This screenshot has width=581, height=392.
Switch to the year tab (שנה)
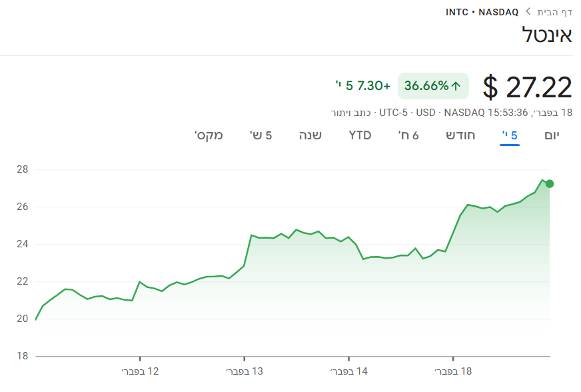[x=310, y=135]
